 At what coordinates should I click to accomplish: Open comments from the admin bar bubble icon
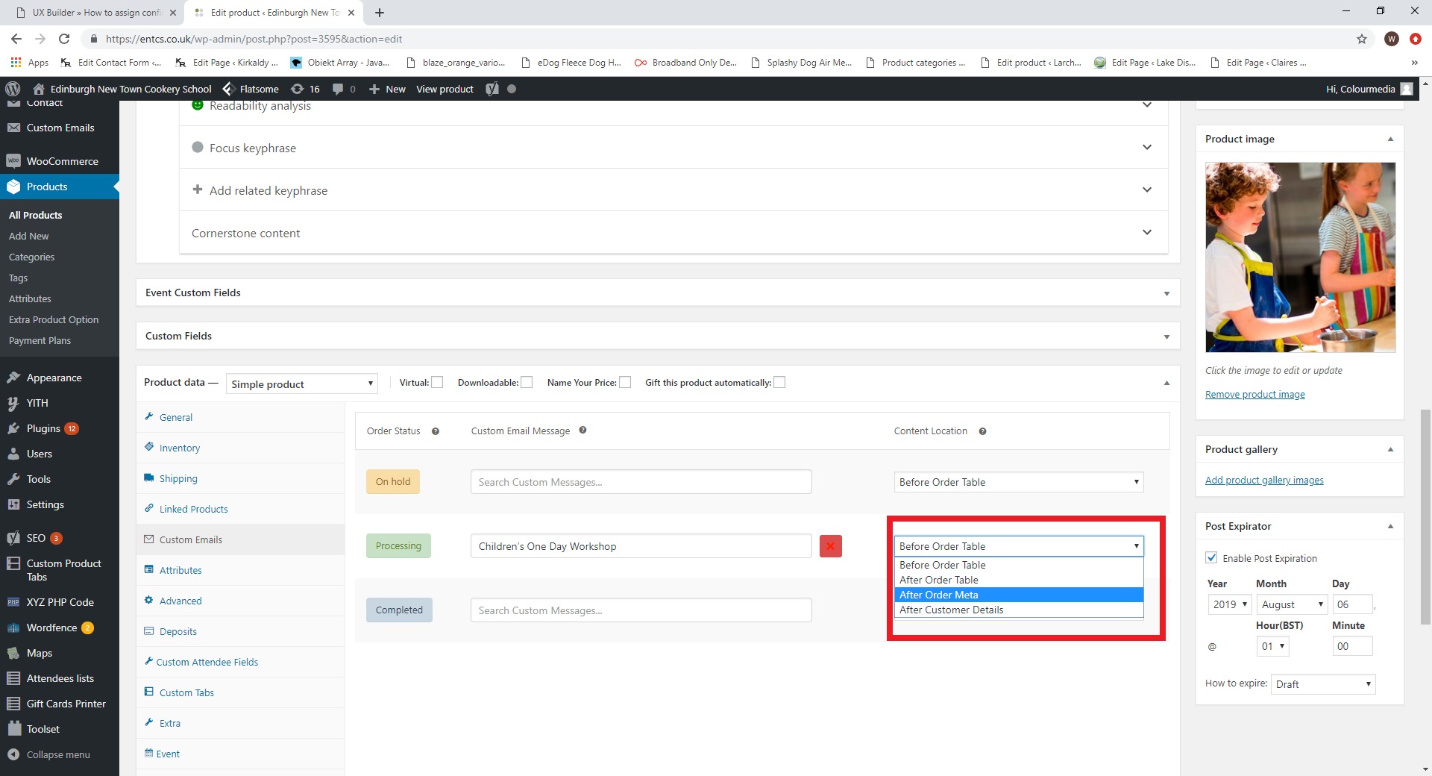pyautogui.click(x=339, y=89)
